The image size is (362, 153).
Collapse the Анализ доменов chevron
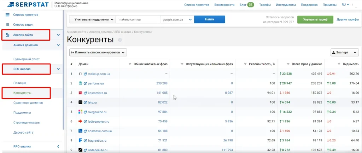58,45
